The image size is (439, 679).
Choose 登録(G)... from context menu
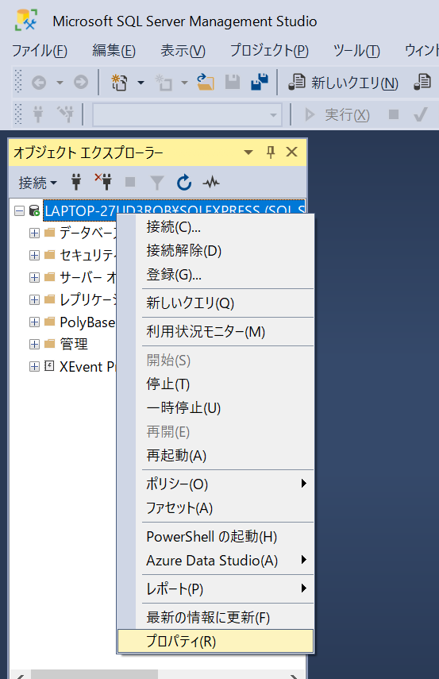click(216, 275)
